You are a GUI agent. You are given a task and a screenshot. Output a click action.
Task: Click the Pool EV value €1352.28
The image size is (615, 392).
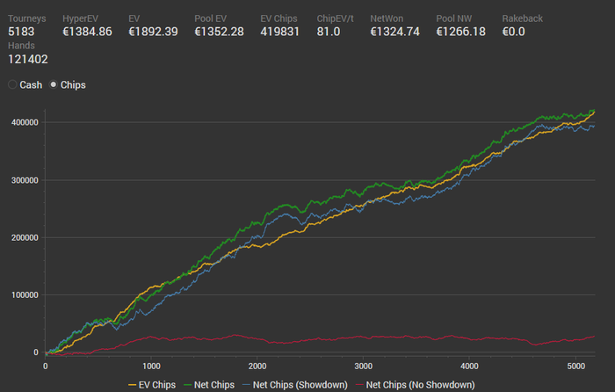coord(219,32)
